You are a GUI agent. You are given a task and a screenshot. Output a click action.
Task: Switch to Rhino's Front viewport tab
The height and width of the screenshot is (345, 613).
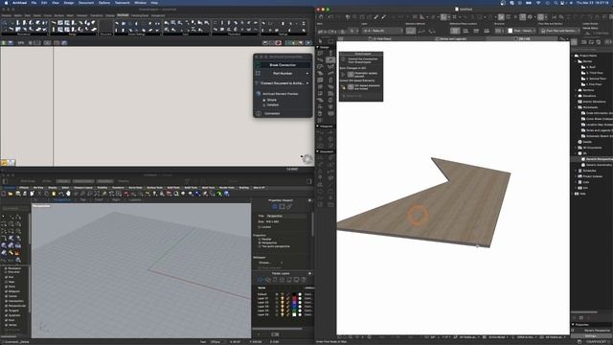click(x=99, y=200)
